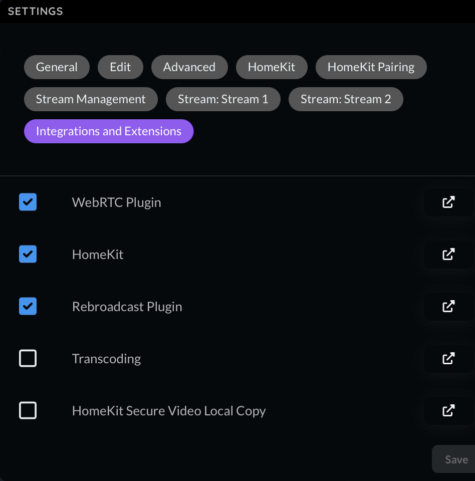Open the HomeKit settings tab
Viewport: 475px width, 481px height.
coord(272,67)
